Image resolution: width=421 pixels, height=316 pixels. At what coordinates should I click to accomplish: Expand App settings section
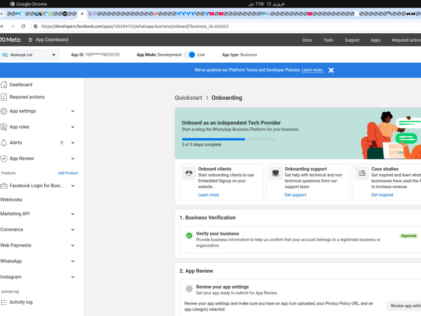click(x=73, y=111)
